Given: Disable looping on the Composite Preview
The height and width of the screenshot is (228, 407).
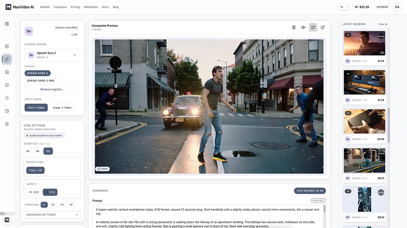Looking at the screenshot, I should tap(313, 27).
